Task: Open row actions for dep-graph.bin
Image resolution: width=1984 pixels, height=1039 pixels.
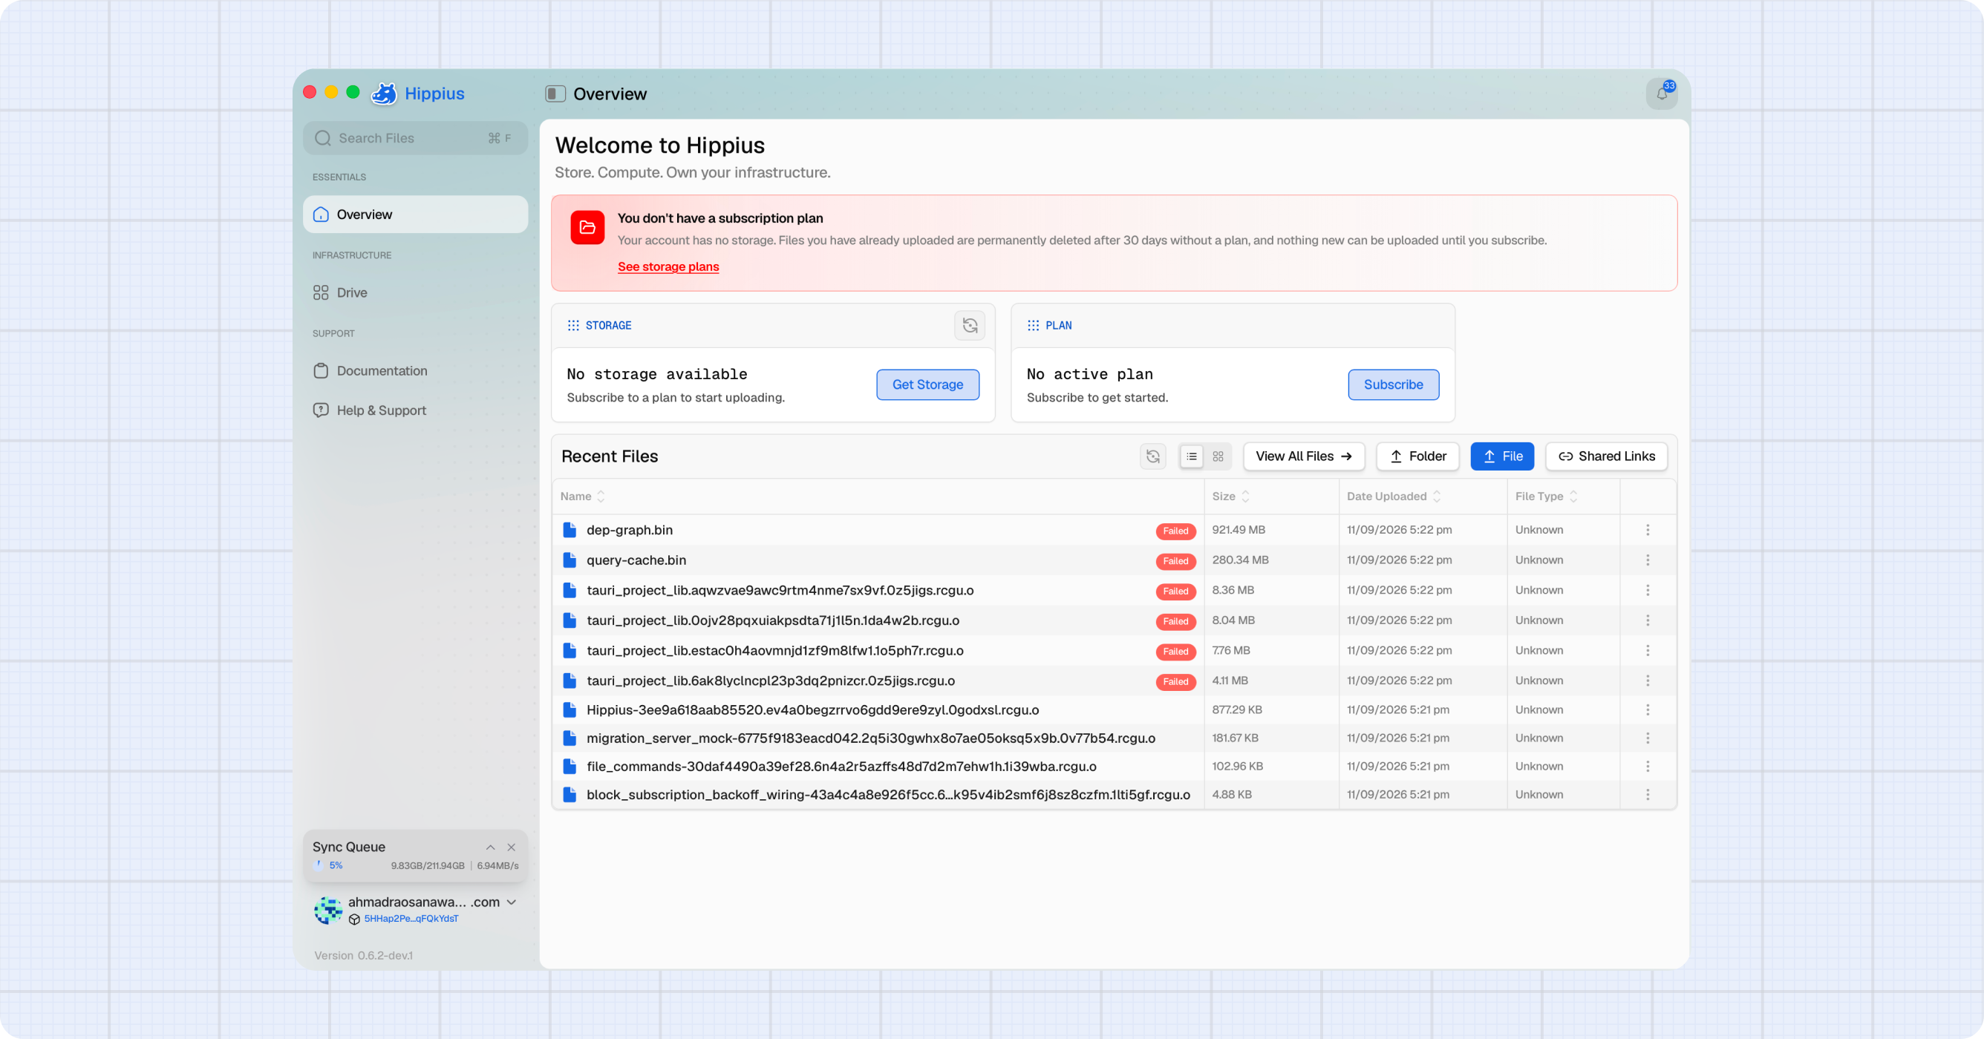Action: coord(1648,531)
